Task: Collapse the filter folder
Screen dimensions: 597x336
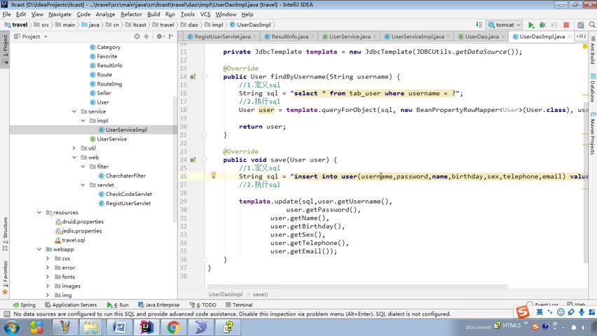Action: [83, 167]
